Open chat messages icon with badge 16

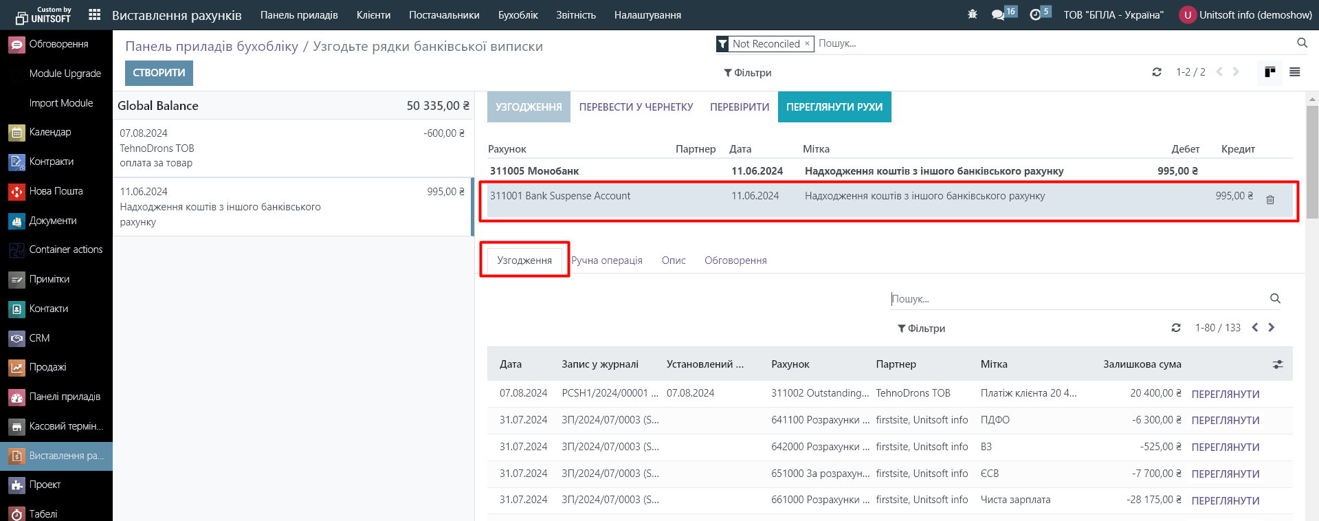998,14
